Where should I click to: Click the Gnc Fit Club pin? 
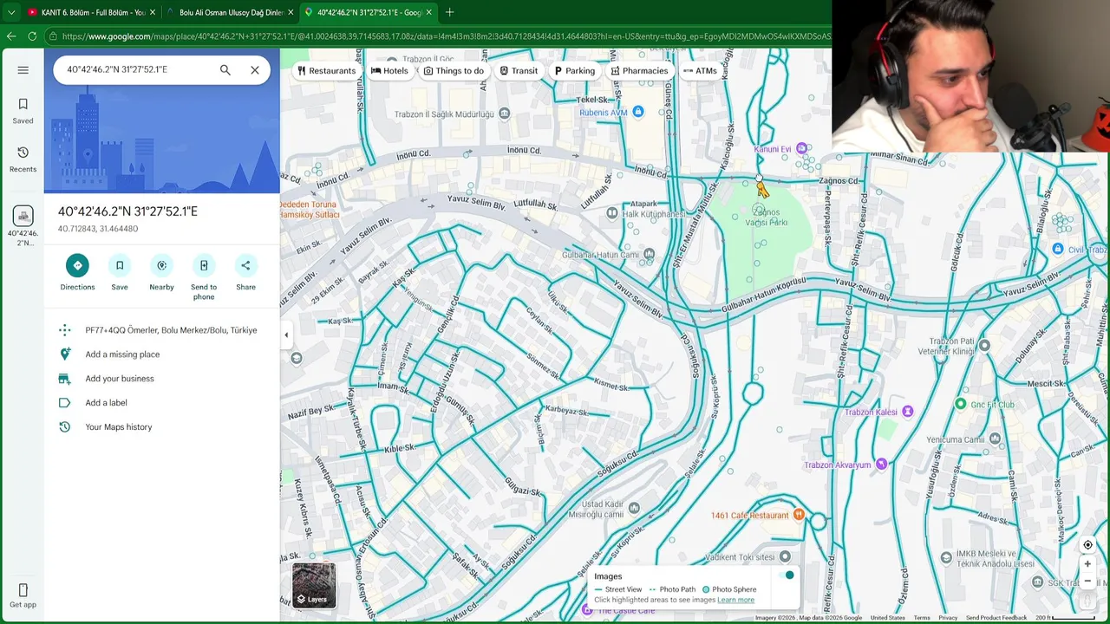(961, 404)
